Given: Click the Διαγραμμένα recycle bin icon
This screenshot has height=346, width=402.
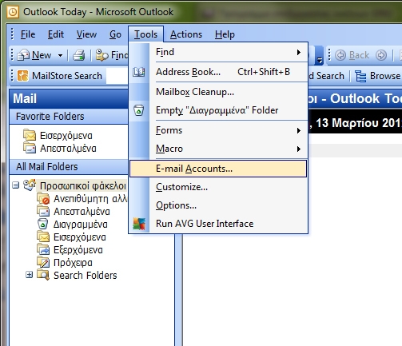Looking at the screenshot, I should coord(43,224).
